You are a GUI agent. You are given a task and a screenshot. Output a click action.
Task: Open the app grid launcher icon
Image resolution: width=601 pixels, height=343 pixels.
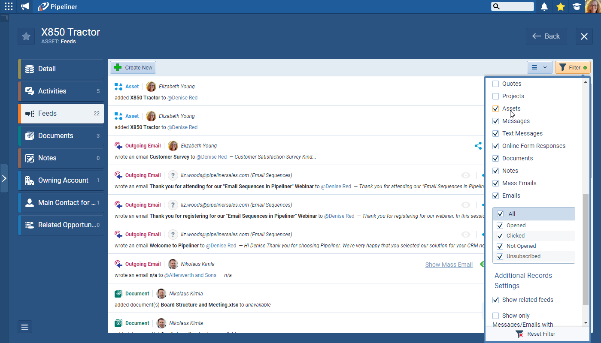pyautogui.click(x=9, y=6)
